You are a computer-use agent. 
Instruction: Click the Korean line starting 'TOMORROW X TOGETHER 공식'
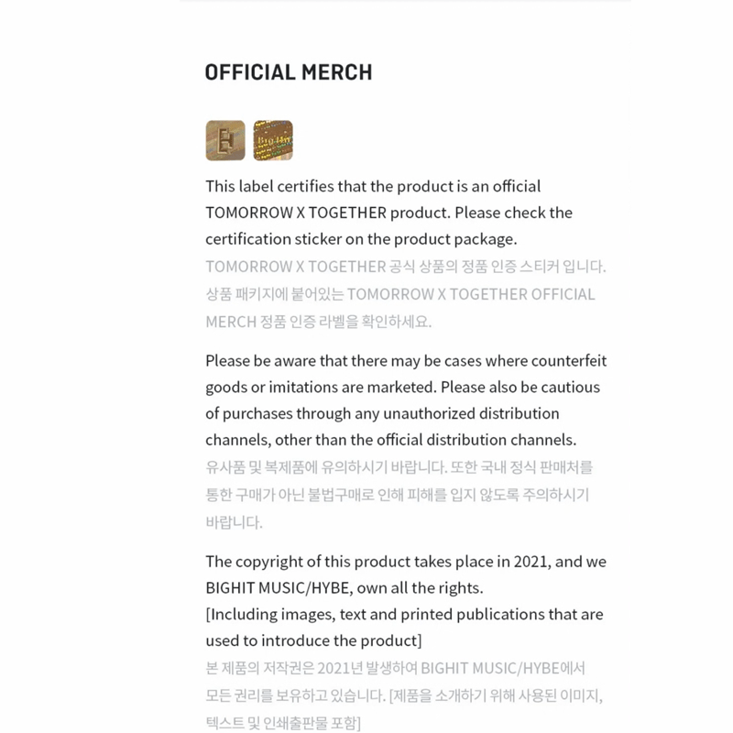(405, 267)
